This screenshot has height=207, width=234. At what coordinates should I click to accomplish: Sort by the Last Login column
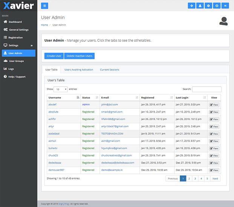[191, 97]
